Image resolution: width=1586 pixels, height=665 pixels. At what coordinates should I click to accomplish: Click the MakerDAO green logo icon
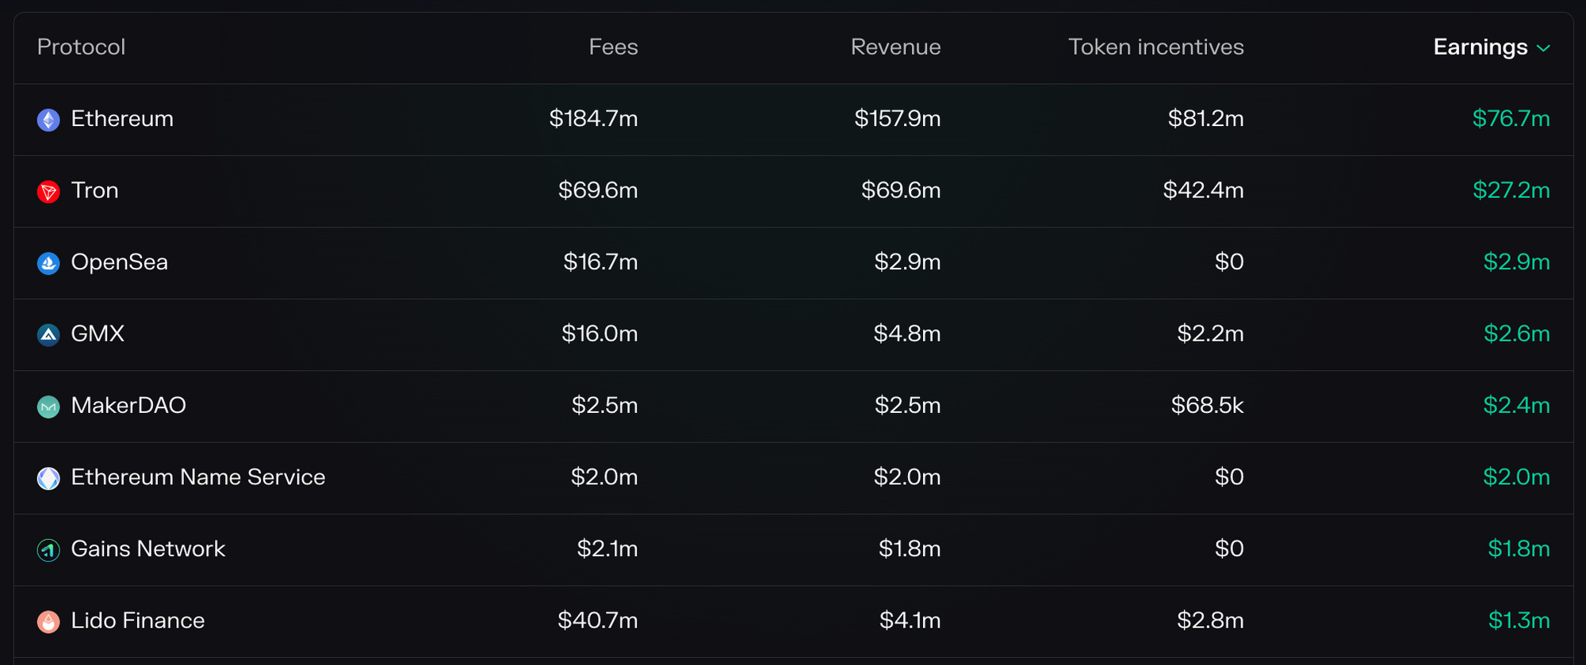pos(48,407)
